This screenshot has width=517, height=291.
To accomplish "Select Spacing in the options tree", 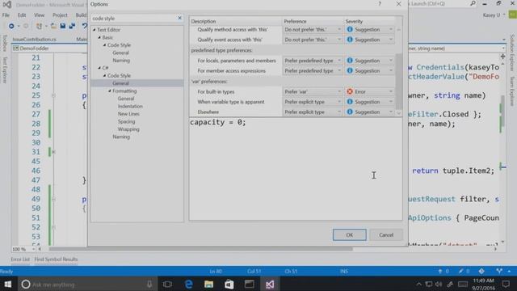I will [x=126, y=121].
